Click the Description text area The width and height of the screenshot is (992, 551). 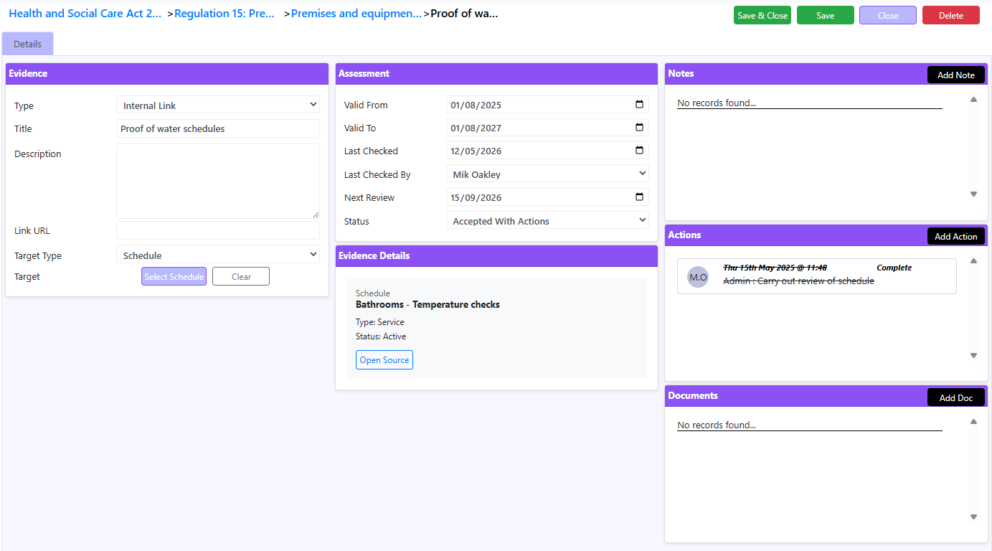pyautogui.click(x=218, y=181)
